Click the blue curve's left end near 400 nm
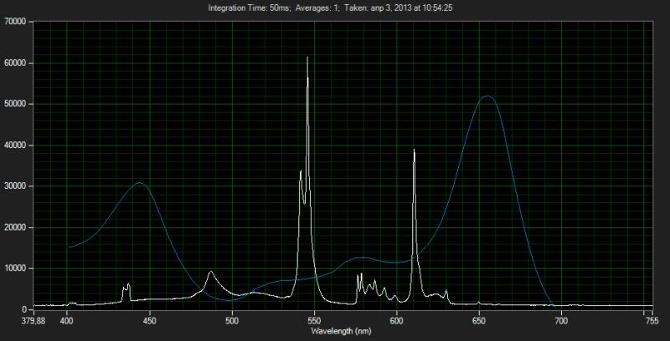Viewport: 670px width, 341px height. pos(70,247)
